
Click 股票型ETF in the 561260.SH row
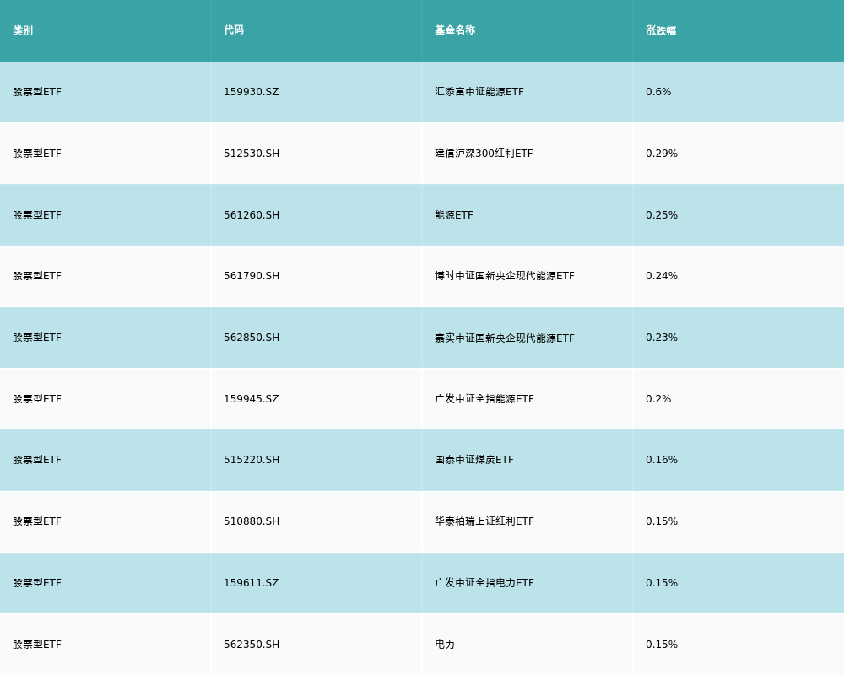37,215
